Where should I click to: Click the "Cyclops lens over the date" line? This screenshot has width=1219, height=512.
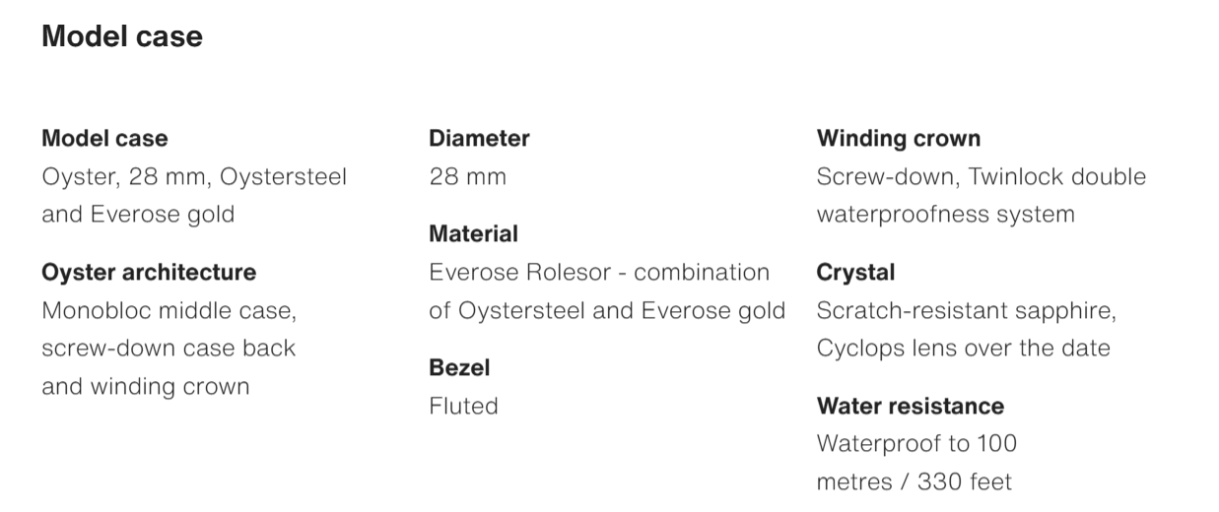pyautogui.click(x=963, y=349)
